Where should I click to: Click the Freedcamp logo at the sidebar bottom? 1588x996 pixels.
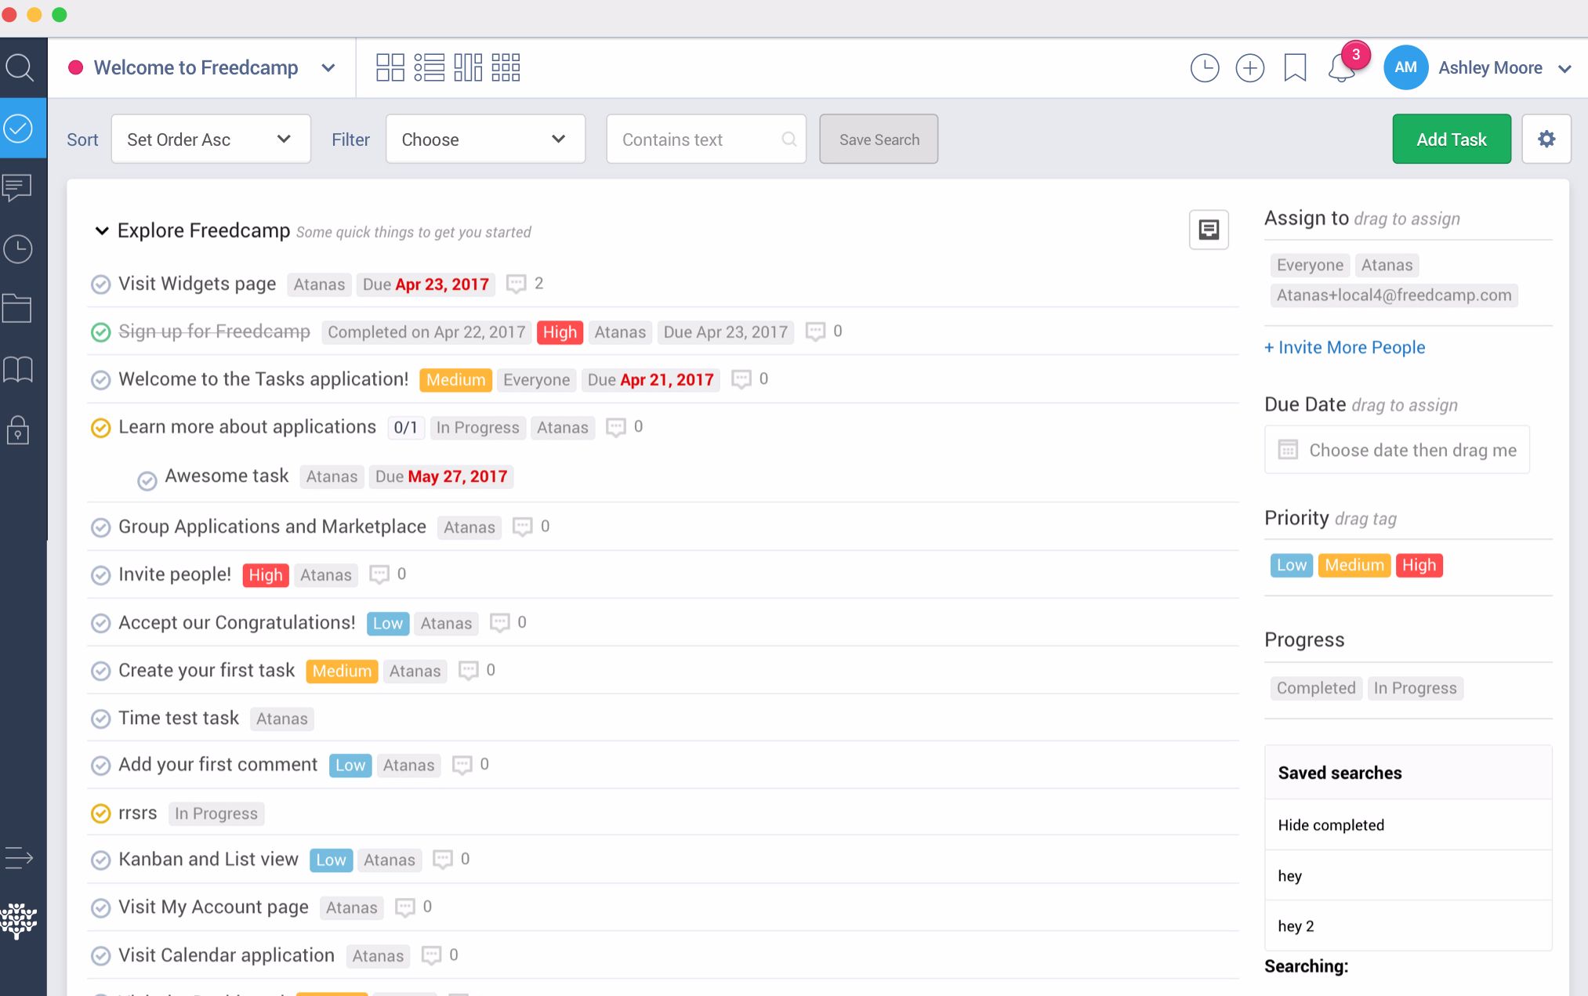click(19, 921)
